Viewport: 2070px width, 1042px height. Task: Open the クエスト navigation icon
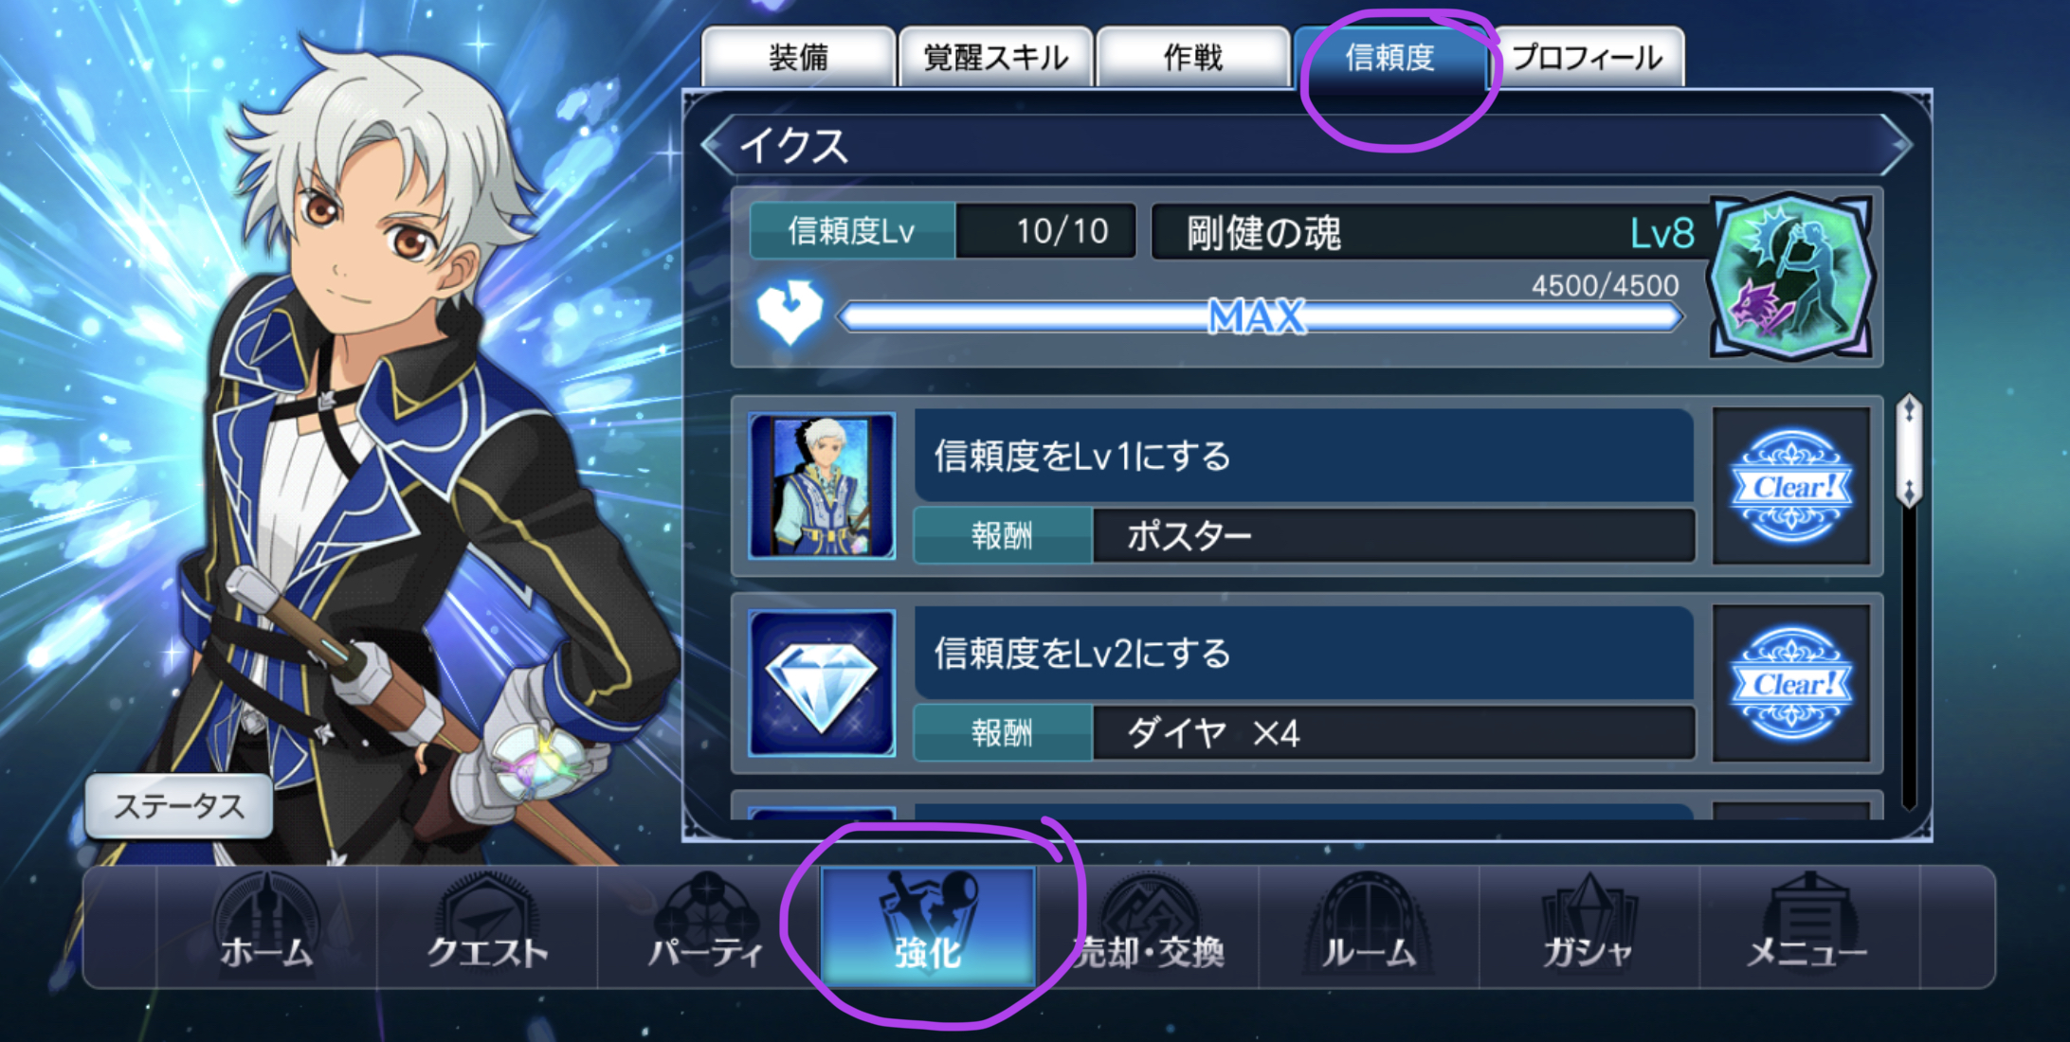tap(487, 926)
